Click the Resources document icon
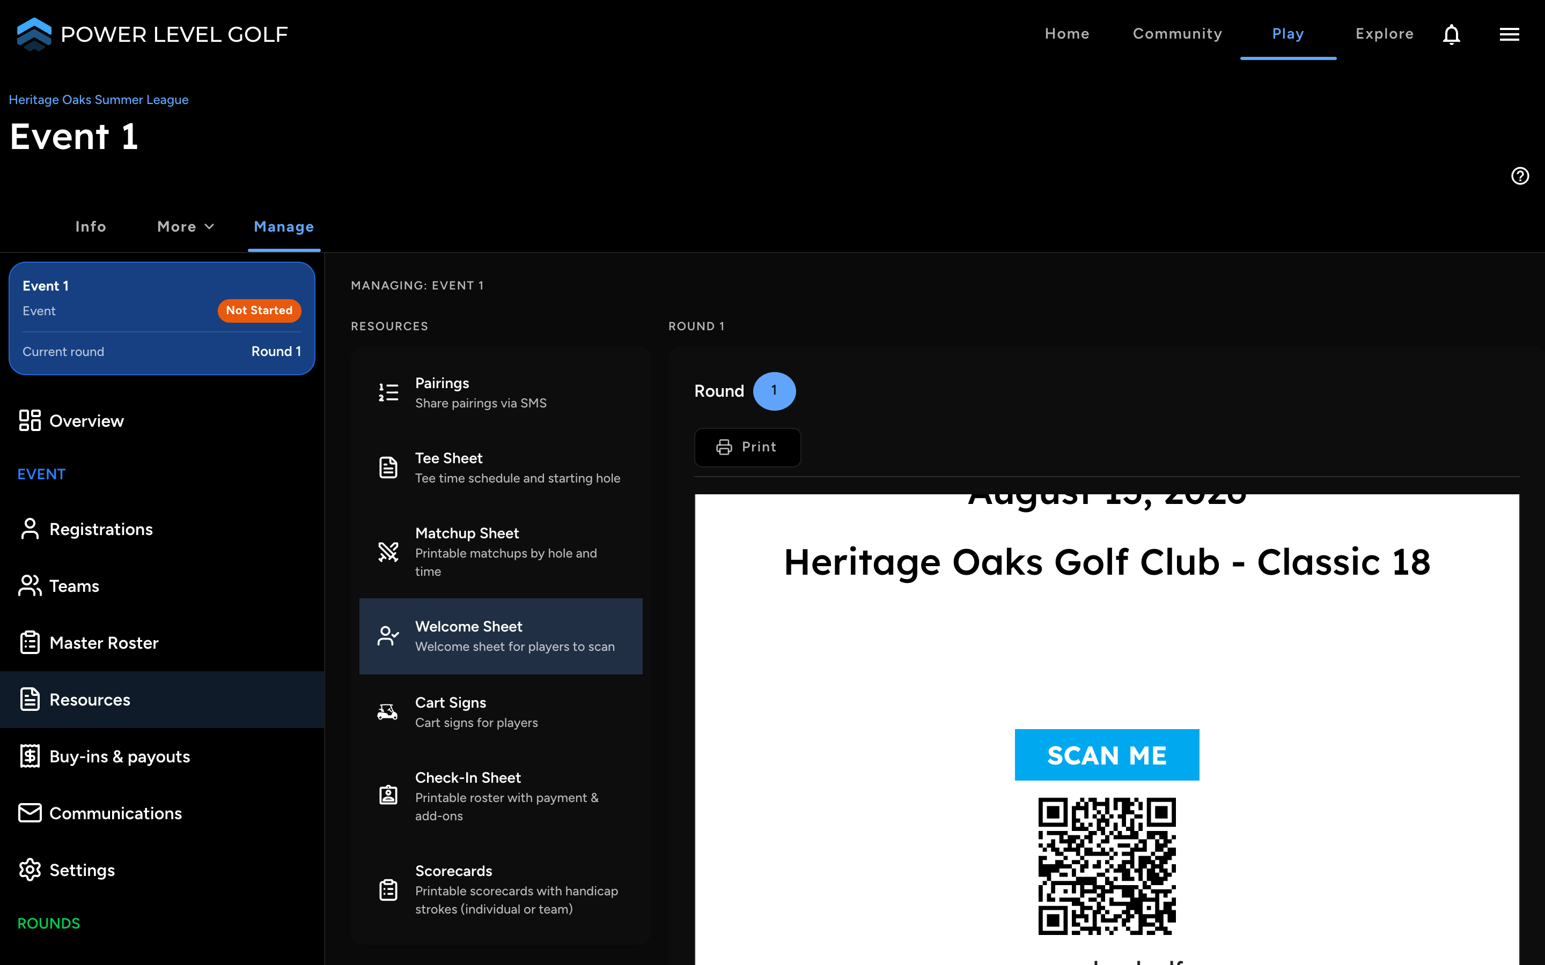 point(30,700)
